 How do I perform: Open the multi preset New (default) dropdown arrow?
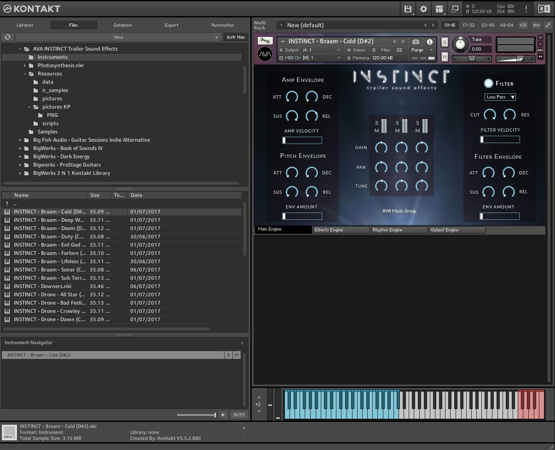pyautogui.click(x=280, y=25)
